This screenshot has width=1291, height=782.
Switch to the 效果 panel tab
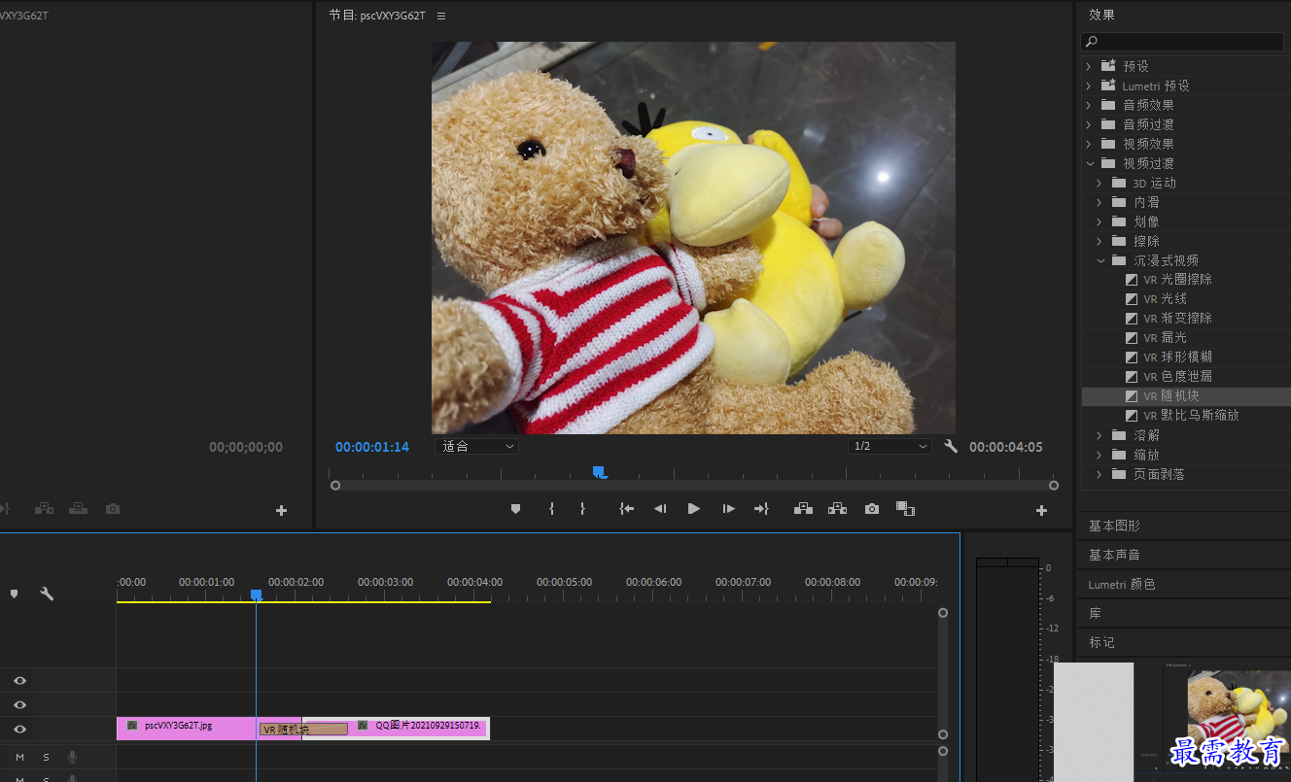(x=1101, y=15)
